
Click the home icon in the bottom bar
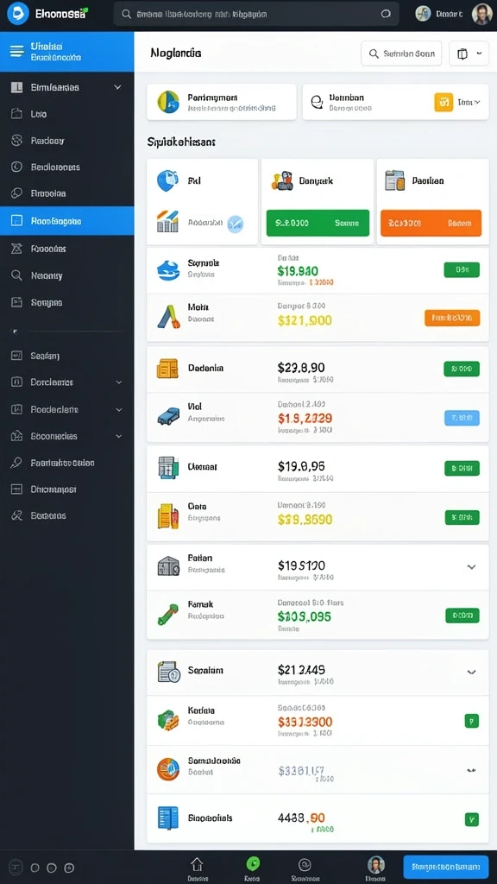[x=197, y=864]
